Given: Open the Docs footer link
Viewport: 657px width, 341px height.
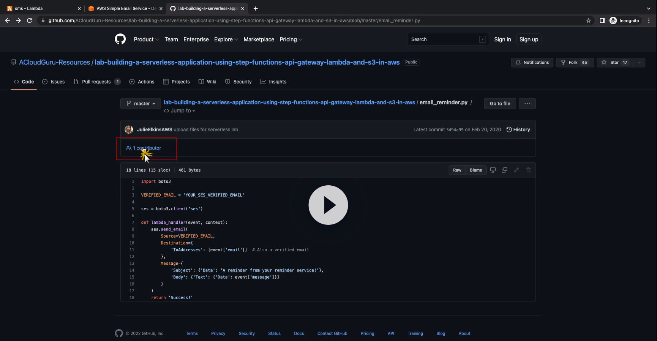Looking at the screenshot, I should click(x=299, y=333).
